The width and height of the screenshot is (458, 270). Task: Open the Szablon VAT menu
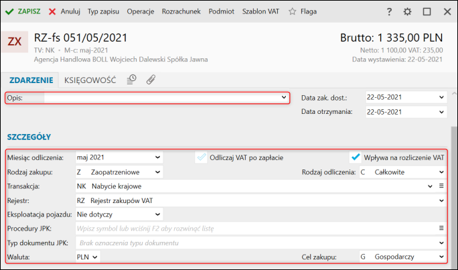pos(260,11)
